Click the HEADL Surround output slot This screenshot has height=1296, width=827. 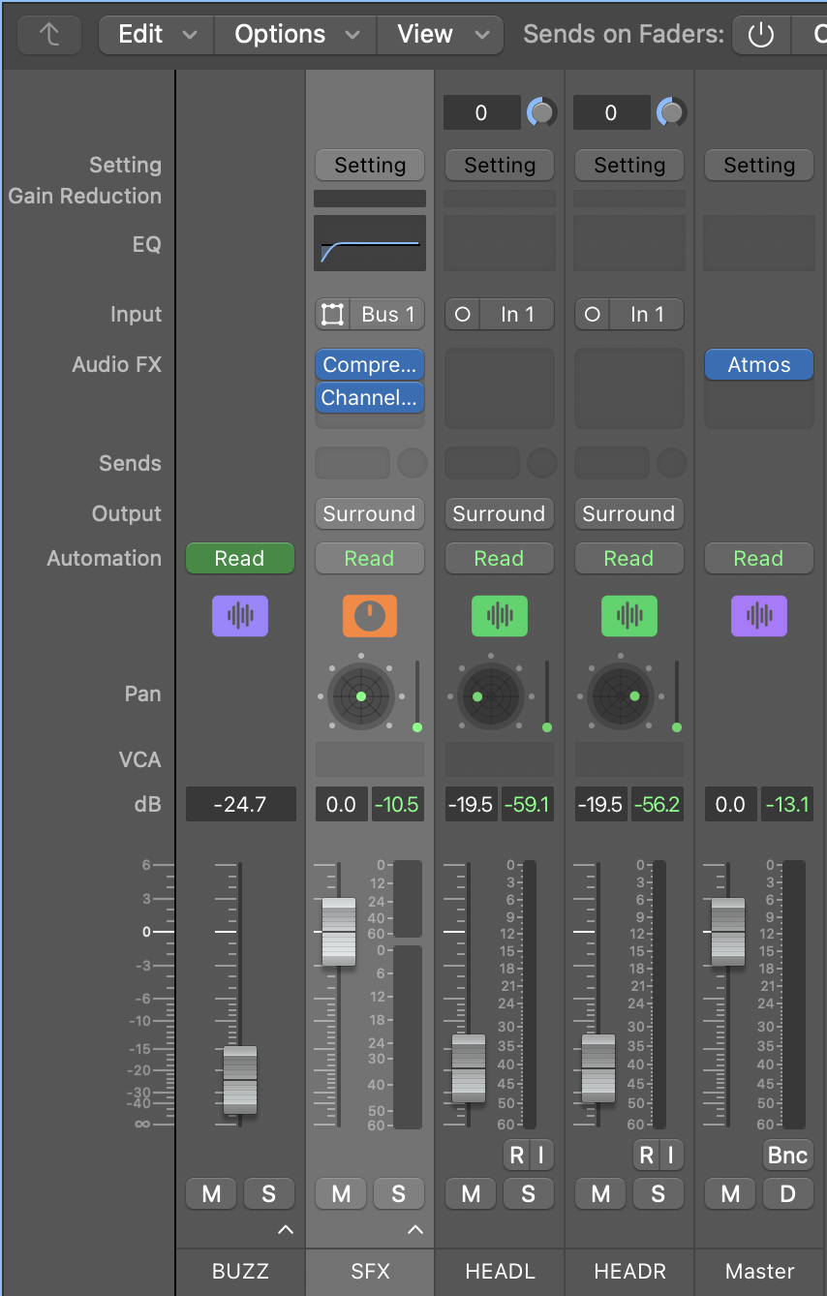tap(500, 513)
